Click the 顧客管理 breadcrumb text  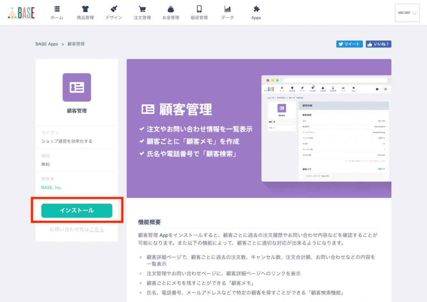tap(76, 44)
